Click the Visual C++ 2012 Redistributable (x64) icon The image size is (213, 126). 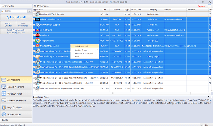pos(38,83)
